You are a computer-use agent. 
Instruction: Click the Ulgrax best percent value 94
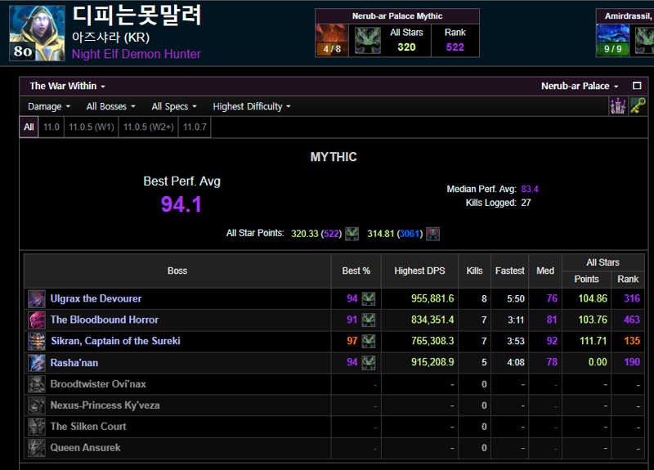point(352,298)
